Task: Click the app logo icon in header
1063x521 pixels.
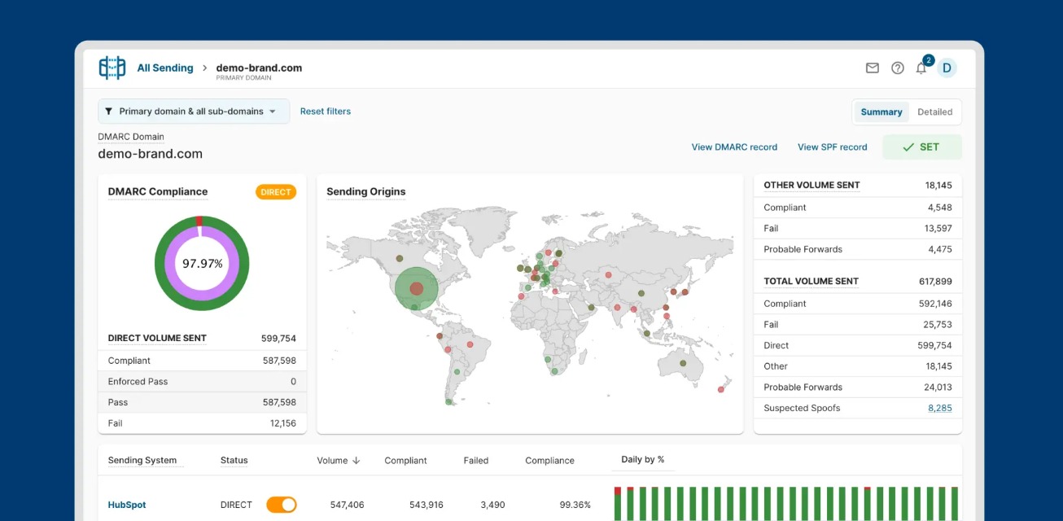Action: (x=112, y=68)
